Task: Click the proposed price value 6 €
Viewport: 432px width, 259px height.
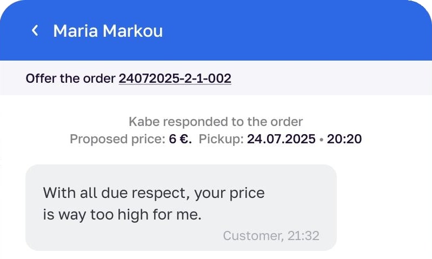Action: pyautogui.click(x=180, y=139)
